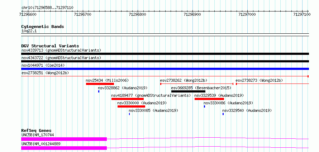Click the esv2738273 (Wong2012b) label
319x152 pixels.
(x=259, y=80)
